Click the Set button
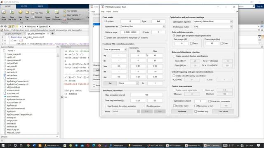Image resolution: width=264 pixels, height=148 pixels. tap(110, 83)
